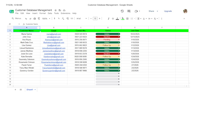
Task: Click the move to folder icon
Action: pos(60,10)
